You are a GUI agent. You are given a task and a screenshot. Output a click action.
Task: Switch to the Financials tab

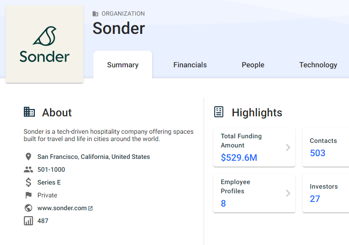click(190, 65)
